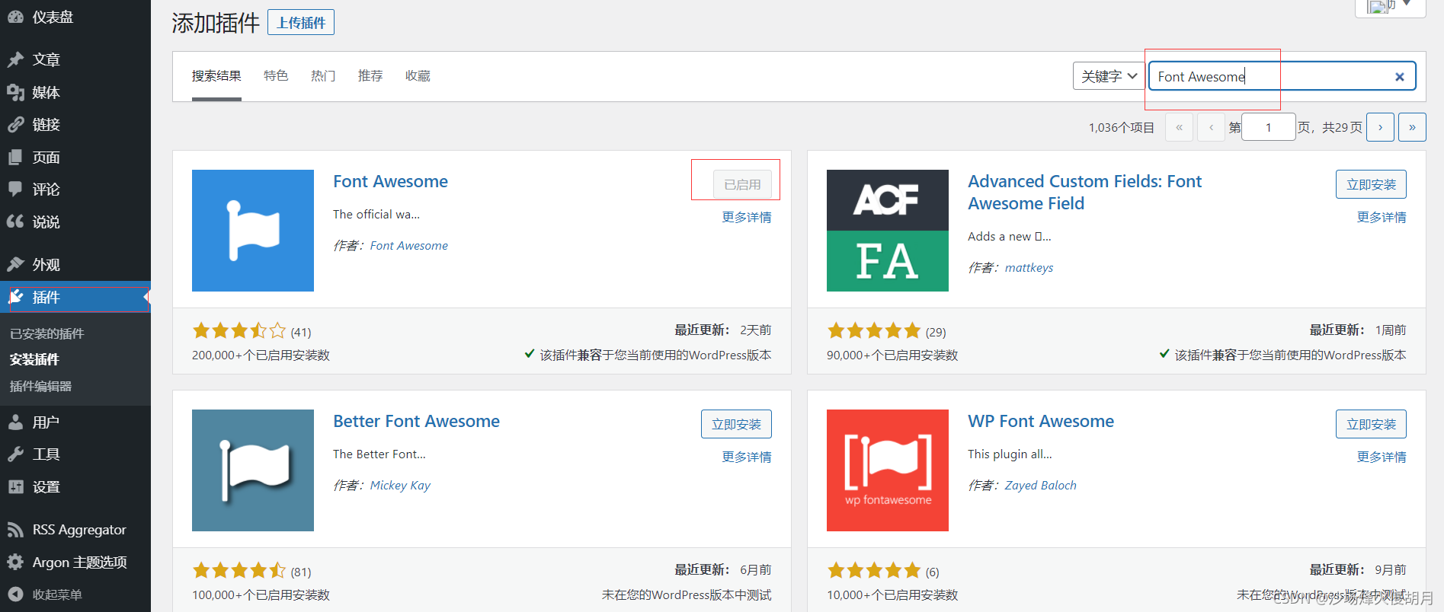
Task: Switch to the 特色 tab
Action: (276, 75)
